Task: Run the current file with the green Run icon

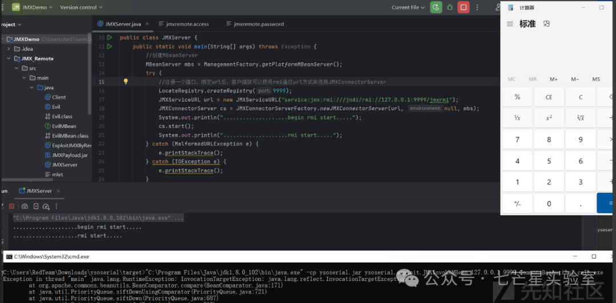Action: pos(436,7)
